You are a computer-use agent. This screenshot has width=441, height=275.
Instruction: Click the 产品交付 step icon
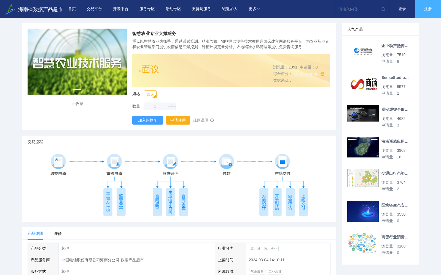[283, 161]
